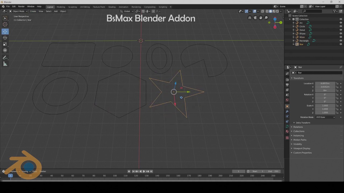The height and width of the screenshot is (193, 344).
Task: Open the Object properties tab
Action: [x=287, y=106]
